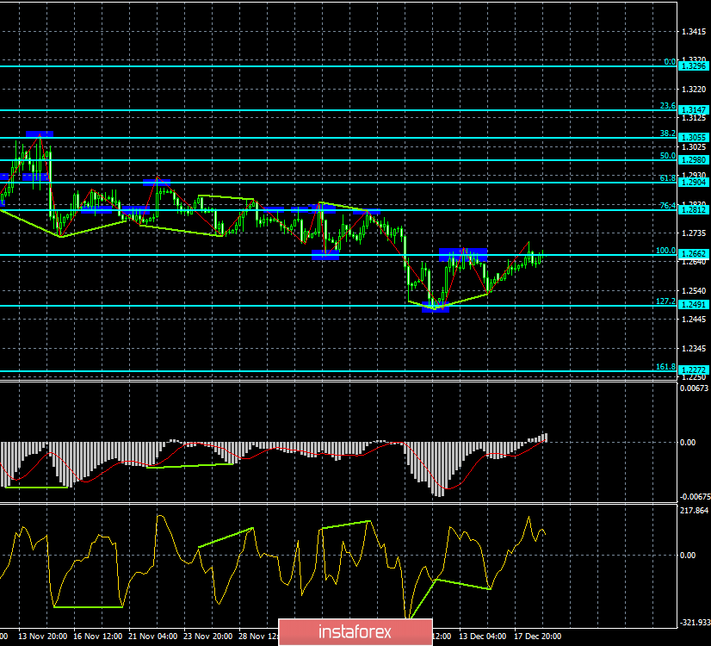Viewport: 711px width, 646px height.
Task: Click the 1.2735 price axis value
Action: coord(694,233)
